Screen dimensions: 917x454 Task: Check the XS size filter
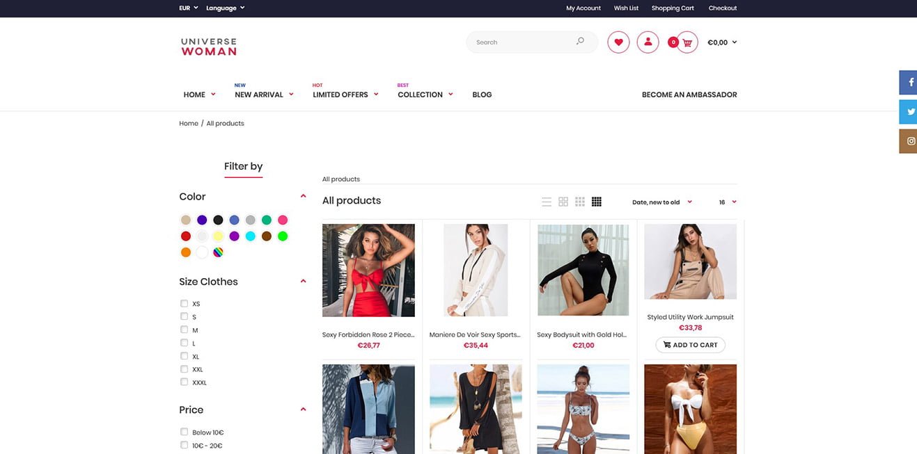[x=185, y=304]
